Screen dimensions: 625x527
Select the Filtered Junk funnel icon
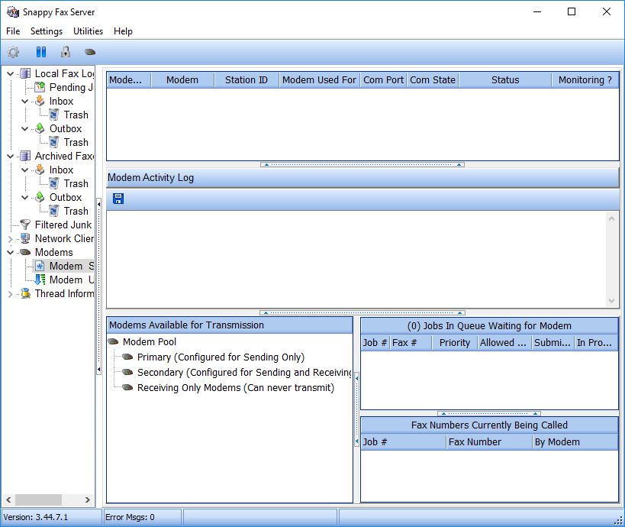pos(25,225)
